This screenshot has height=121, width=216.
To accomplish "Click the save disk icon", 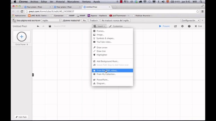I will point(50,26).
